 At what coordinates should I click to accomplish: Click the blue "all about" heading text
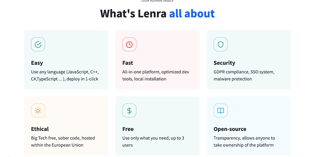[x=192, y=13]
